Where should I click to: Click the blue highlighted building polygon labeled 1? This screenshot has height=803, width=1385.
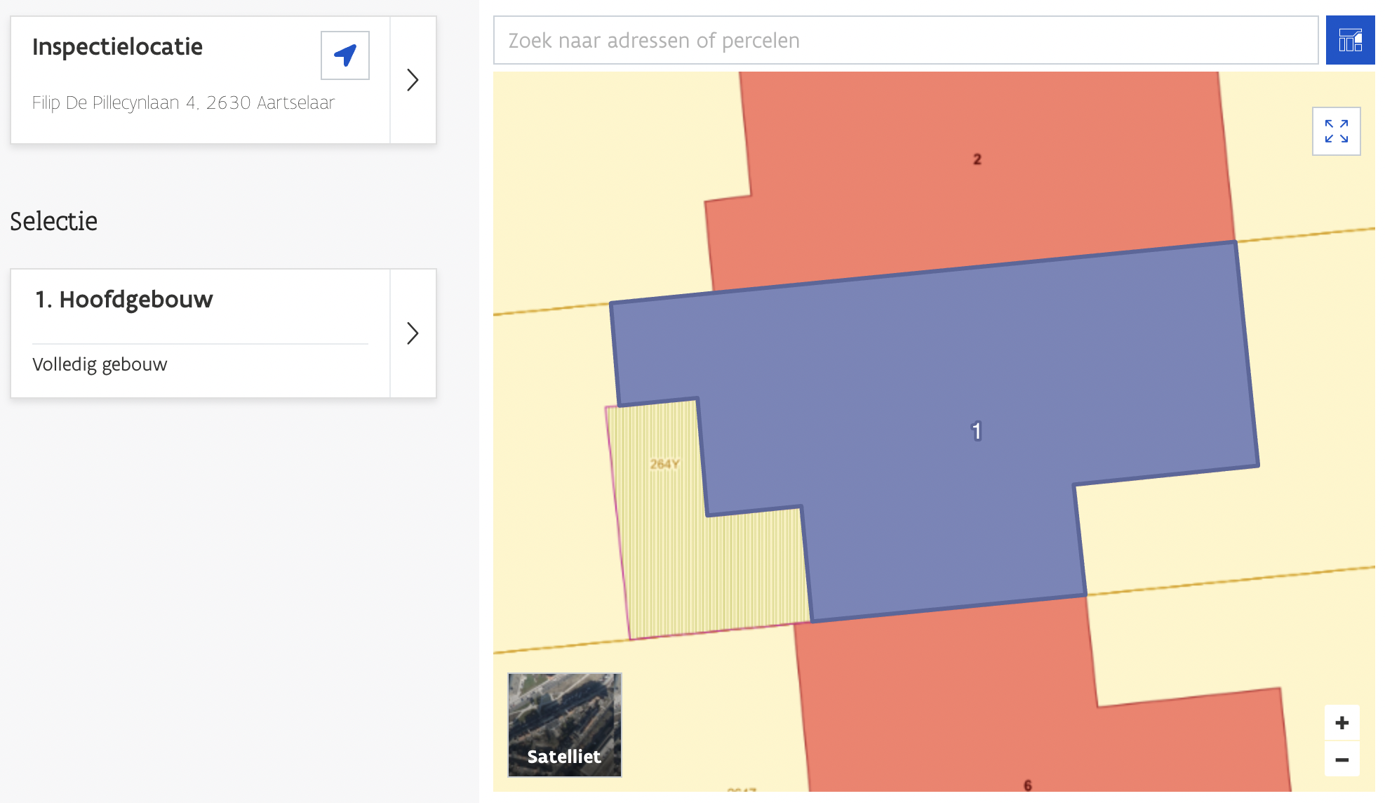tap(975, 431)
